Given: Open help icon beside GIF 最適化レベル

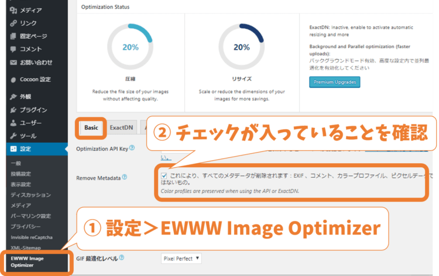Looking at the screenshot, I should click(x=122, y=257).
